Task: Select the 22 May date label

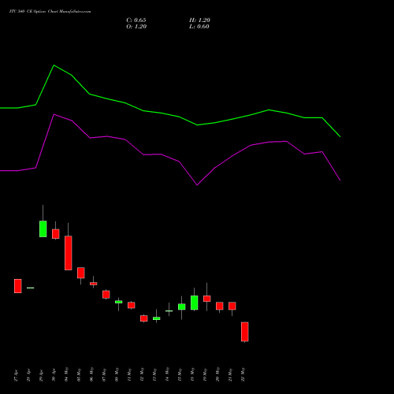Action: (x=243, y=374)
